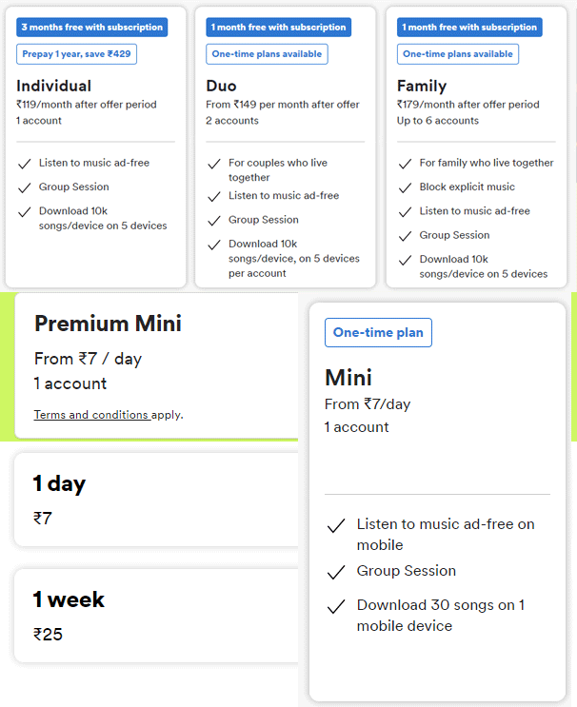Click the Premium Mini heading
577x707 pixels.
coord(108,324)
